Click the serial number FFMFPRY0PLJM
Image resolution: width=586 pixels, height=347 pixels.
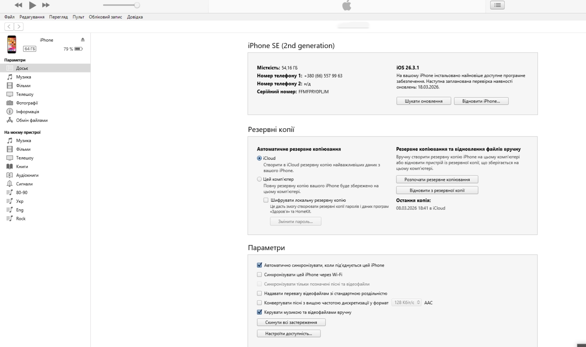[313, 92]
